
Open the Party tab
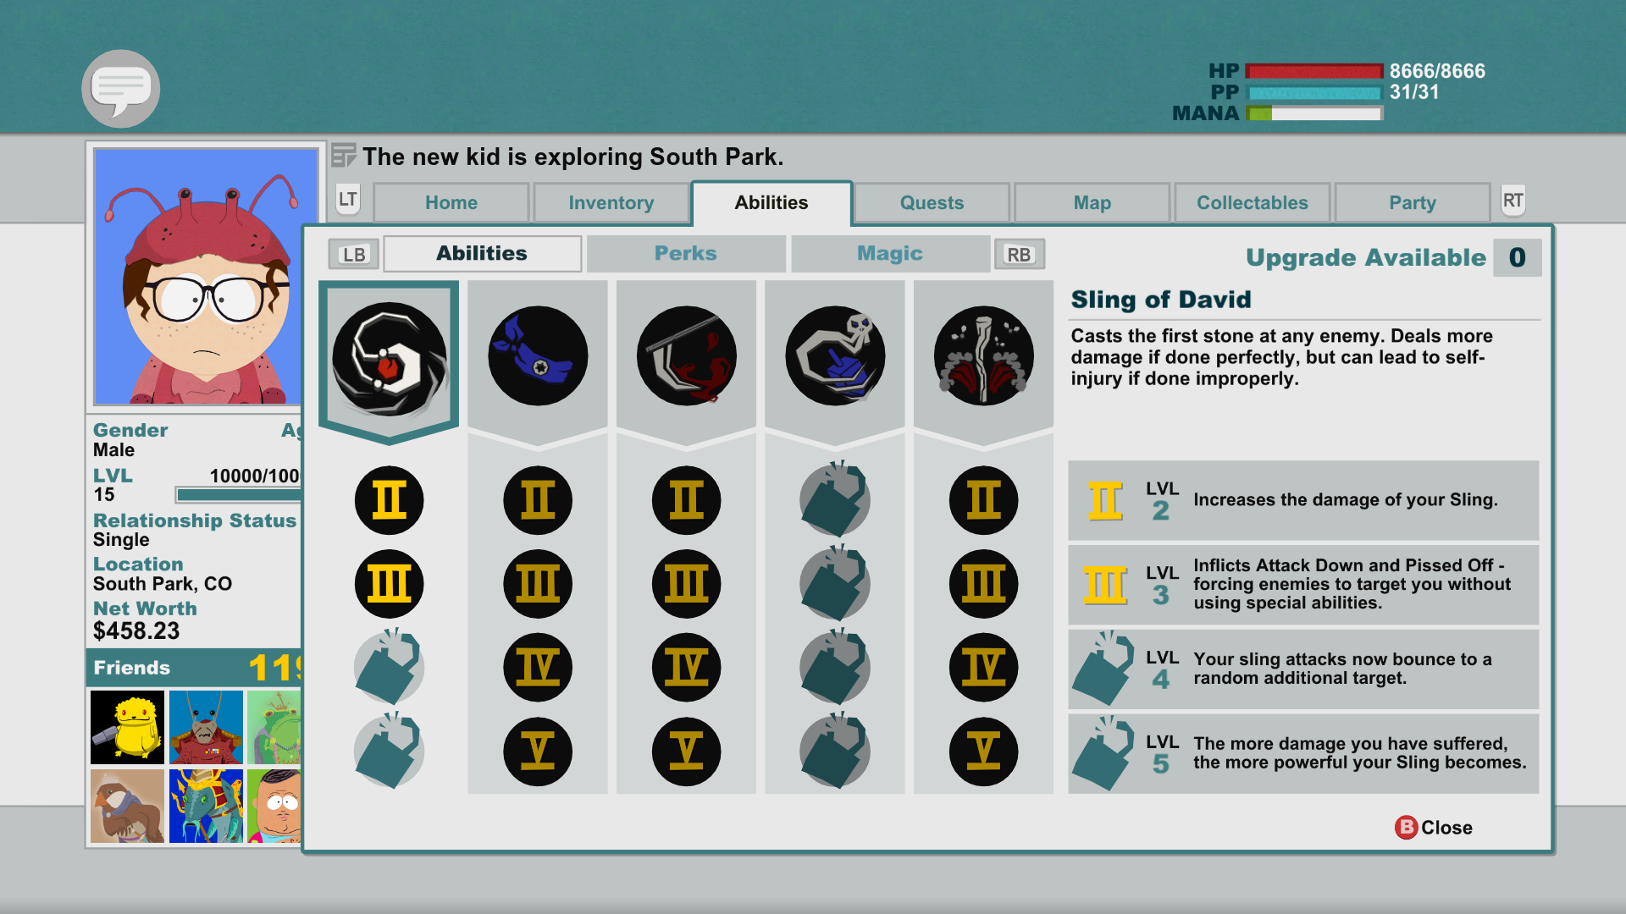(x=1413, y=203)
